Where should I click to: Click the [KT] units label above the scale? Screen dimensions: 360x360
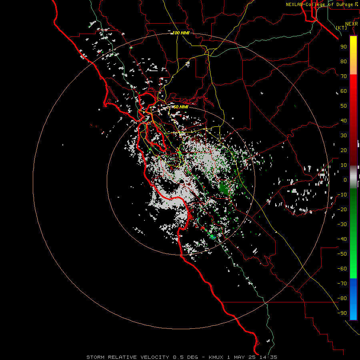pos(342,28)
